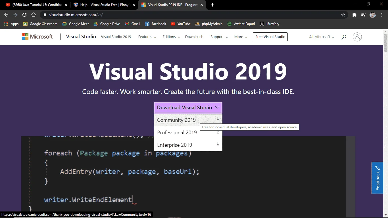Viewport: 388px width, 218px height.
Task: Click the Microsoft logo
Action: coord(37,37)
